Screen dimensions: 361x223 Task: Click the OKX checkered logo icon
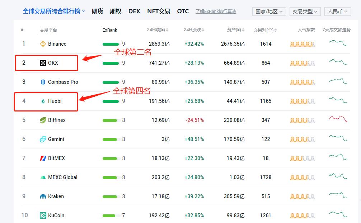(43, 63)
